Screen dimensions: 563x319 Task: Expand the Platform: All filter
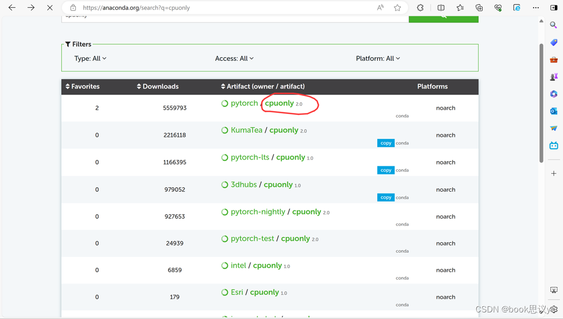click(x=378, y=58)
